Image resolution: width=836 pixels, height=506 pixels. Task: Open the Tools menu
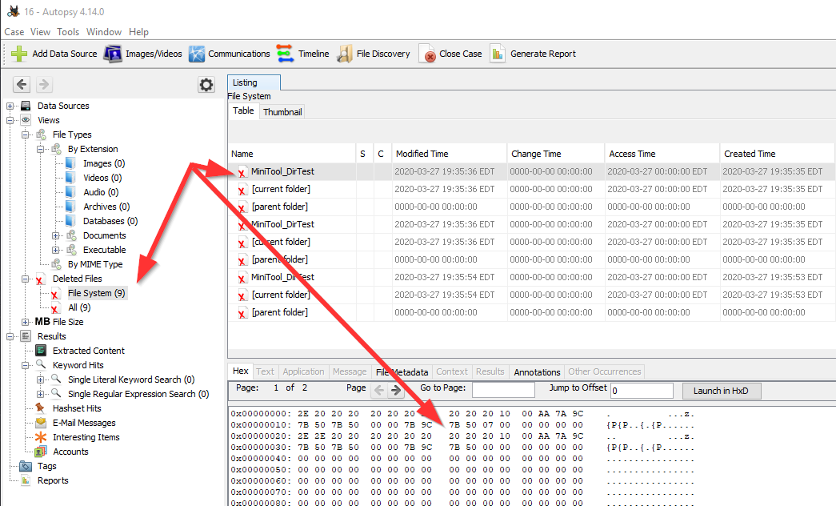pyautogui.click(x=68, y=32)
